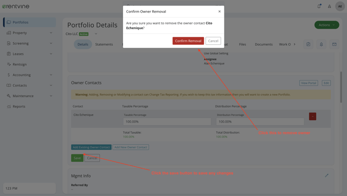This screenshot has width=347, height=196.
Task: Click the page vertical scrollbar
Action: [x=341, y=87]
